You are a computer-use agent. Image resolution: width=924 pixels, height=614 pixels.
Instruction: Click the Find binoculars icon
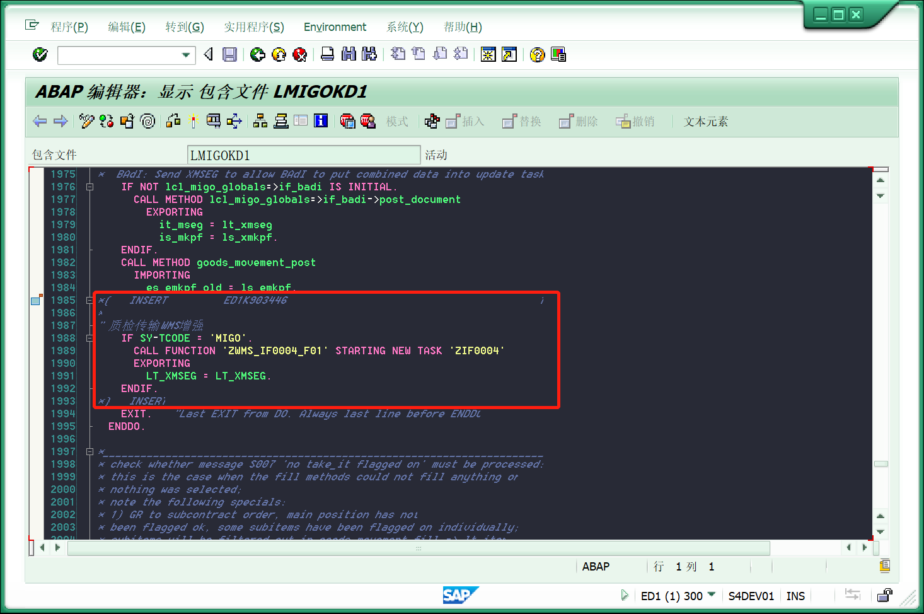click(349, 55)
